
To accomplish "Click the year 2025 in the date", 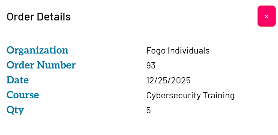I will (x=181, y=80).
